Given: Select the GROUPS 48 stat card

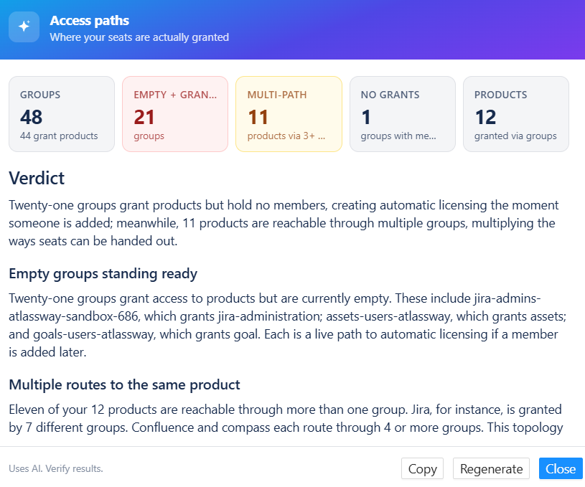Looking at the screenshot, I should (62, 114).
